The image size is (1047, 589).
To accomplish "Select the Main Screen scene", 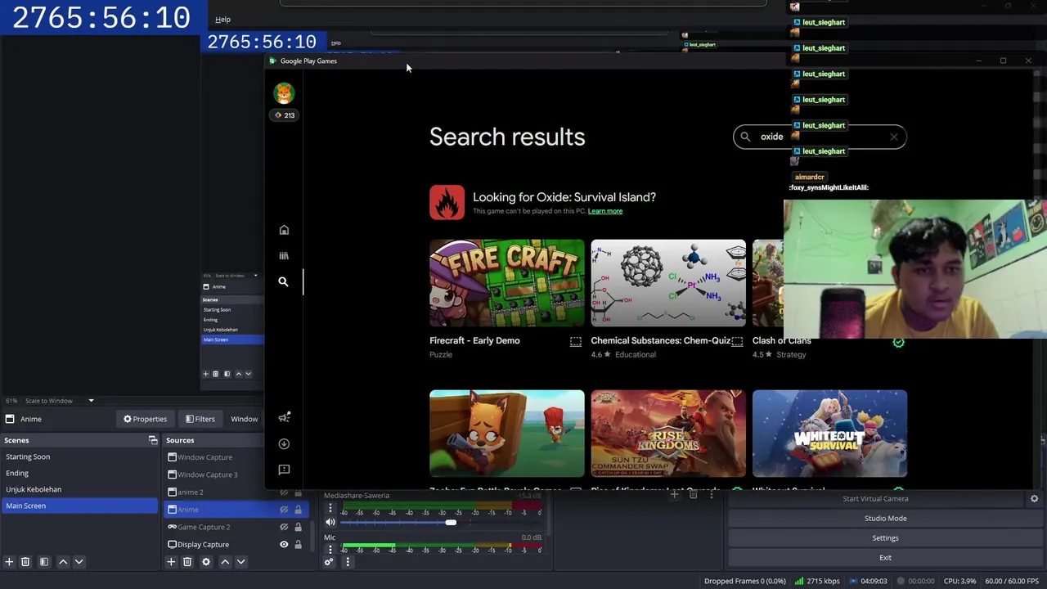I will (79, 506).
